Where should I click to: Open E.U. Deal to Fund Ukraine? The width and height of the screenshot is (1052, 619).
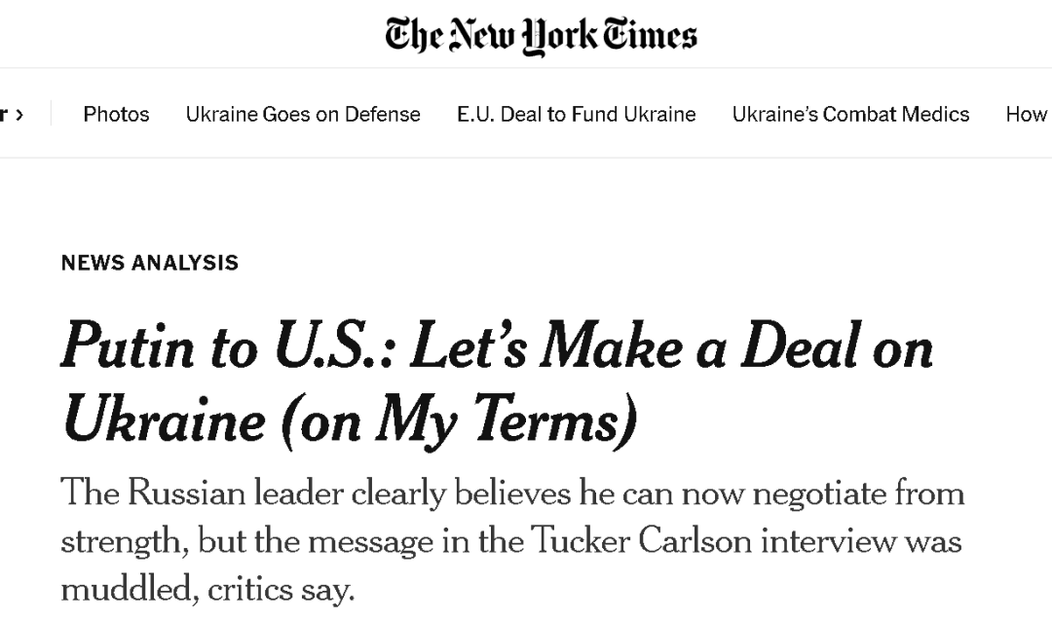pyautogui.click(x=577, y=114)
